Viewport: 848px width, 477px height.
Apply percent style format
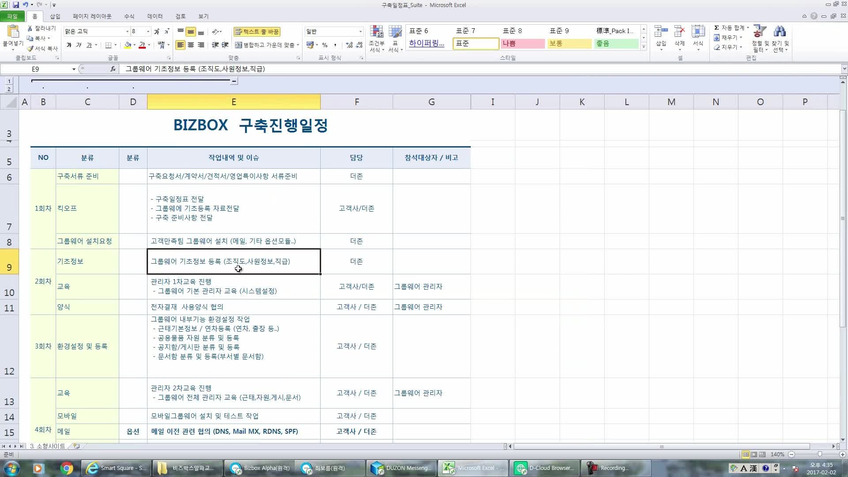325,45
